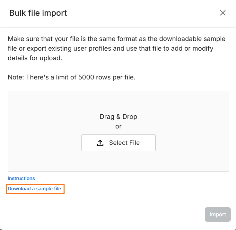This screenshot has height=230, width=236.
Task: Download a sample file
Action: click(x=34, y=189)
